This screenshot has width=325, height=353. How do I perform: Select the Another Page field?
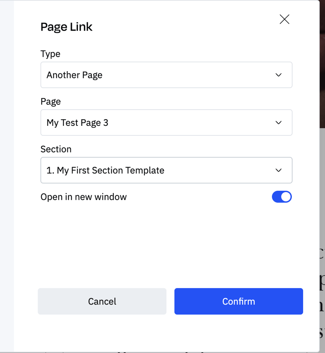pyautogui.click(x=166, y=75)
